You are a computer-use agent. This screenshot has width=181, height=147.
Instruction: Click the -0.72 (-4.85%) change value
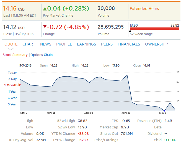pyautogui.click(x=68, y=27)
